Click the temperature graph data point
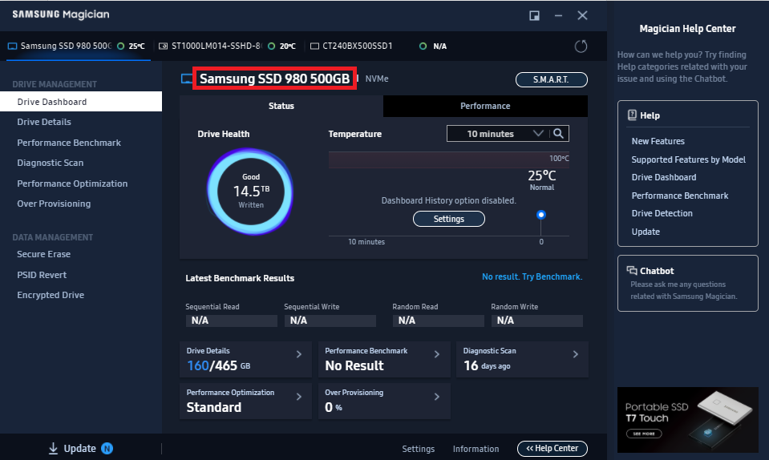 [x=541, y=215]
